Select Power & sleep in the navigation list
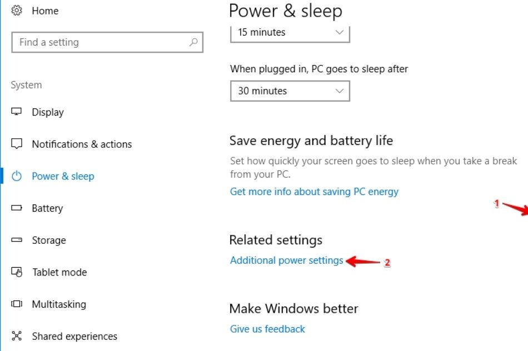The height and width of the screenshot is (351, 528). tap(63, 176)
